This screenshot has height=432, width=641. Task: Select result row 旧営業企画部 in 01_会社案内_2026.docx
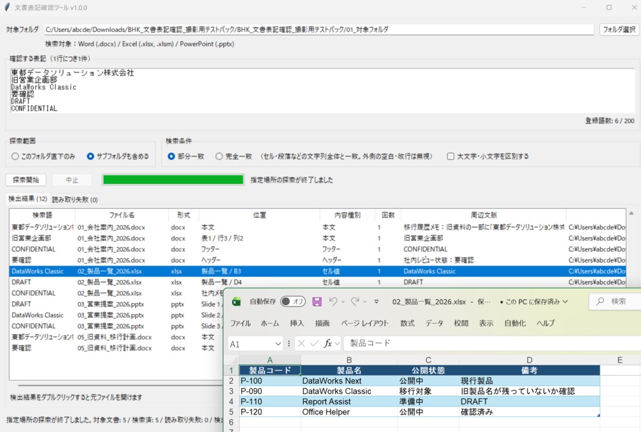[x=317, y=238]
